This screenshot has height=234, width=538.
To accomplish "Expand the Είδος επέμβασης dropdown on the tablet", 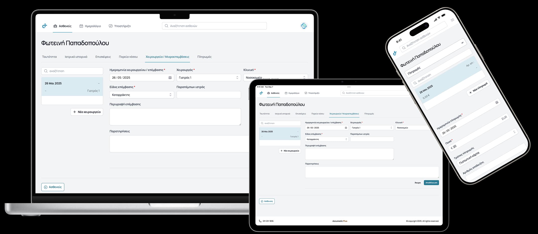I will (326, 139).
